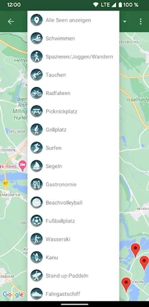Tap the fork and knife Gastronomie icon

coord(36,185)
